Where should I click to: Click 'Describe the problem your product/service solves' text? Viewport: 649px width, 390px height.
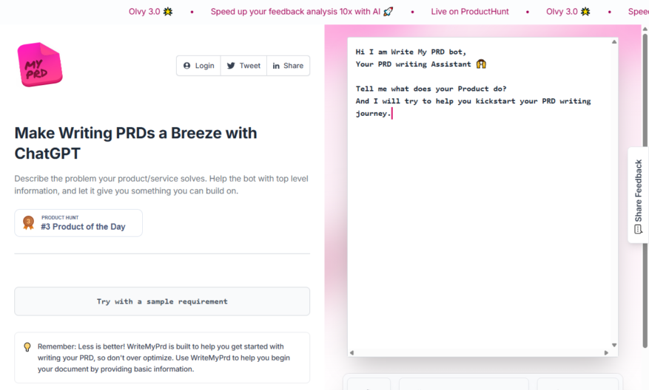161,185
